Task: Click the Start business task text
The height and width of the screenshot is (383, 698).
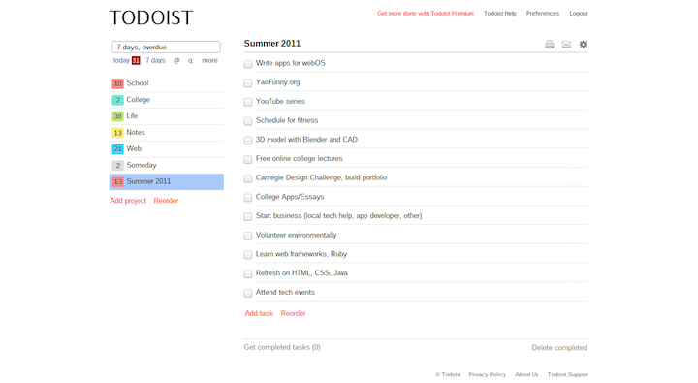Action: click(338, 216)
